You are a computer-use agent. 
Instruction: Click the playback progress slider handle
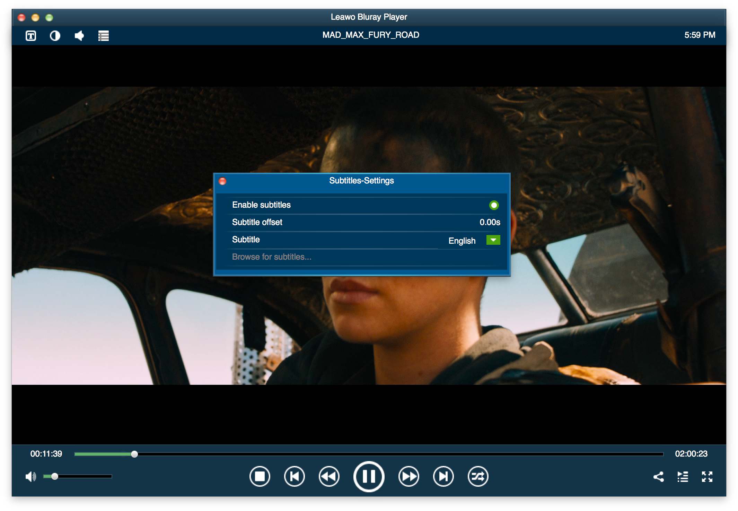point(134,454)
